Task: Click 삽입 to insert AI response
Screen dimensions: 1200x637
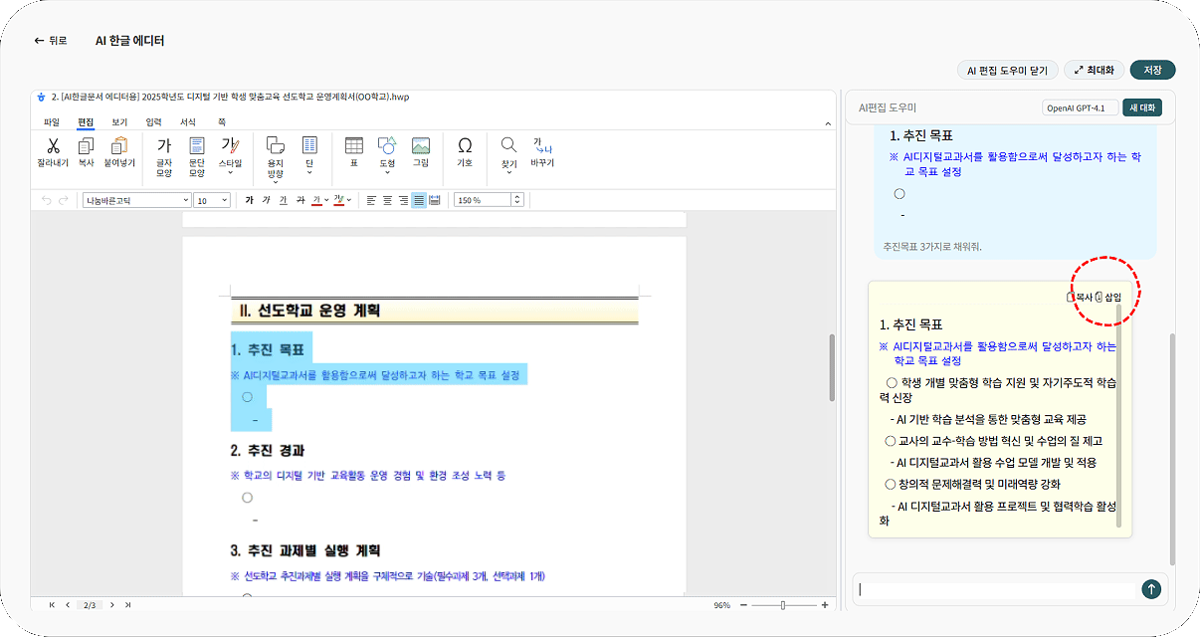Action: pyautogui.click(x=1108, y=298)
